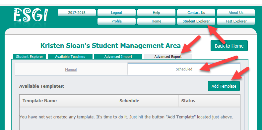The height and width of the screenshot is (130, 262).
Task: Click the ESGI logo
Action: pos(31,15)
